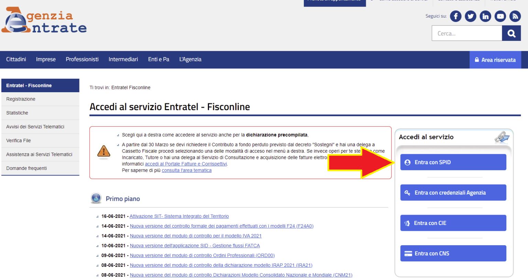Click the key icon on credenziali button
528x280 pixels.
pos(407,193)
